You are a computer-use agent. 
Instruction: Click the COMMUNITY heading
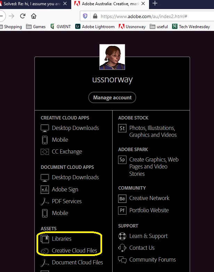click(132, 188)
